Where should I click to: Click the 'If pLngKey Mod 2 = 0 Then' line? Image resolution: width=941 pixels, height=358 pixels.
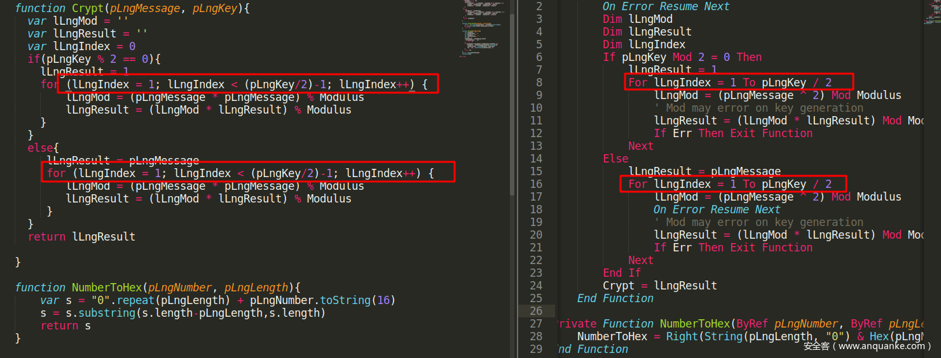click(x=682, y=57)
